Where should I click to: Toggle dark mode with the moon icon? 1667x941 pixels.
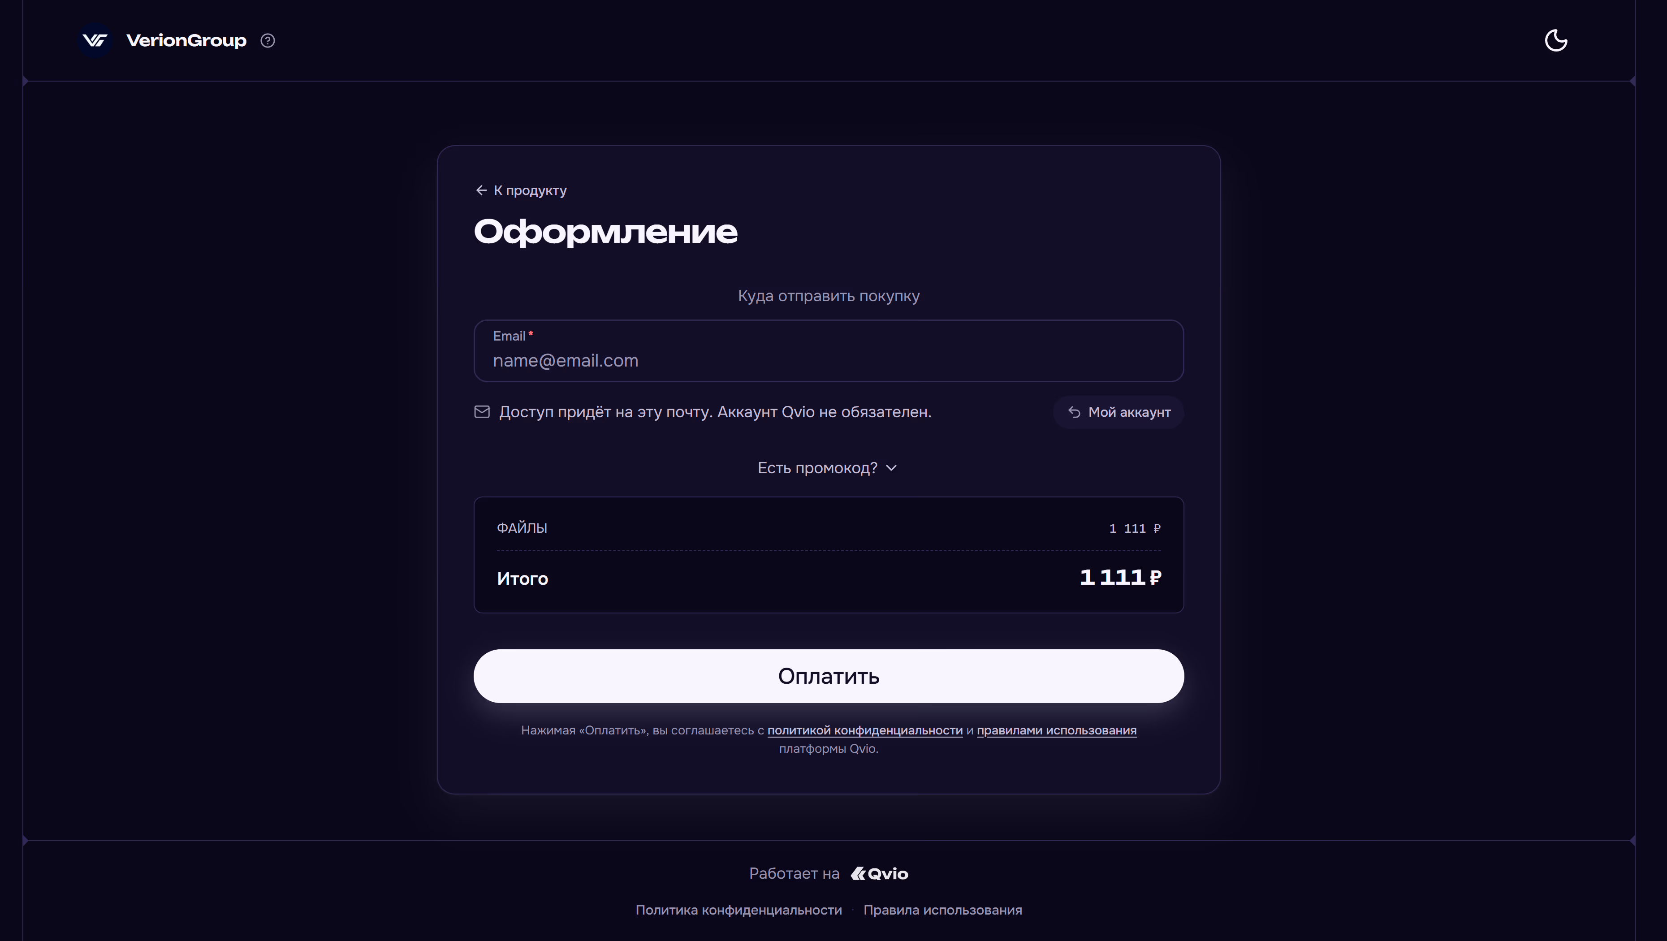pyautogui.click(x=1556, y=41)
